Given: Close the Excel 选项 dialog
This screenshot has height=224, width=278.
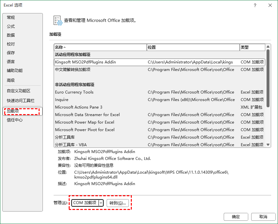Looking at the screenshot, I should click(270, 5).
